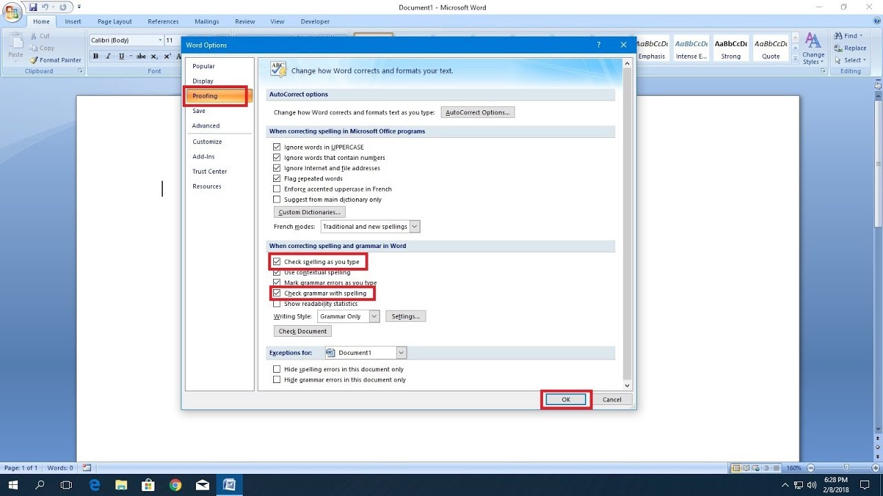Cancel the Word Options dialog
This screenshot has height=496, width=883.
(x=612, y=400)
